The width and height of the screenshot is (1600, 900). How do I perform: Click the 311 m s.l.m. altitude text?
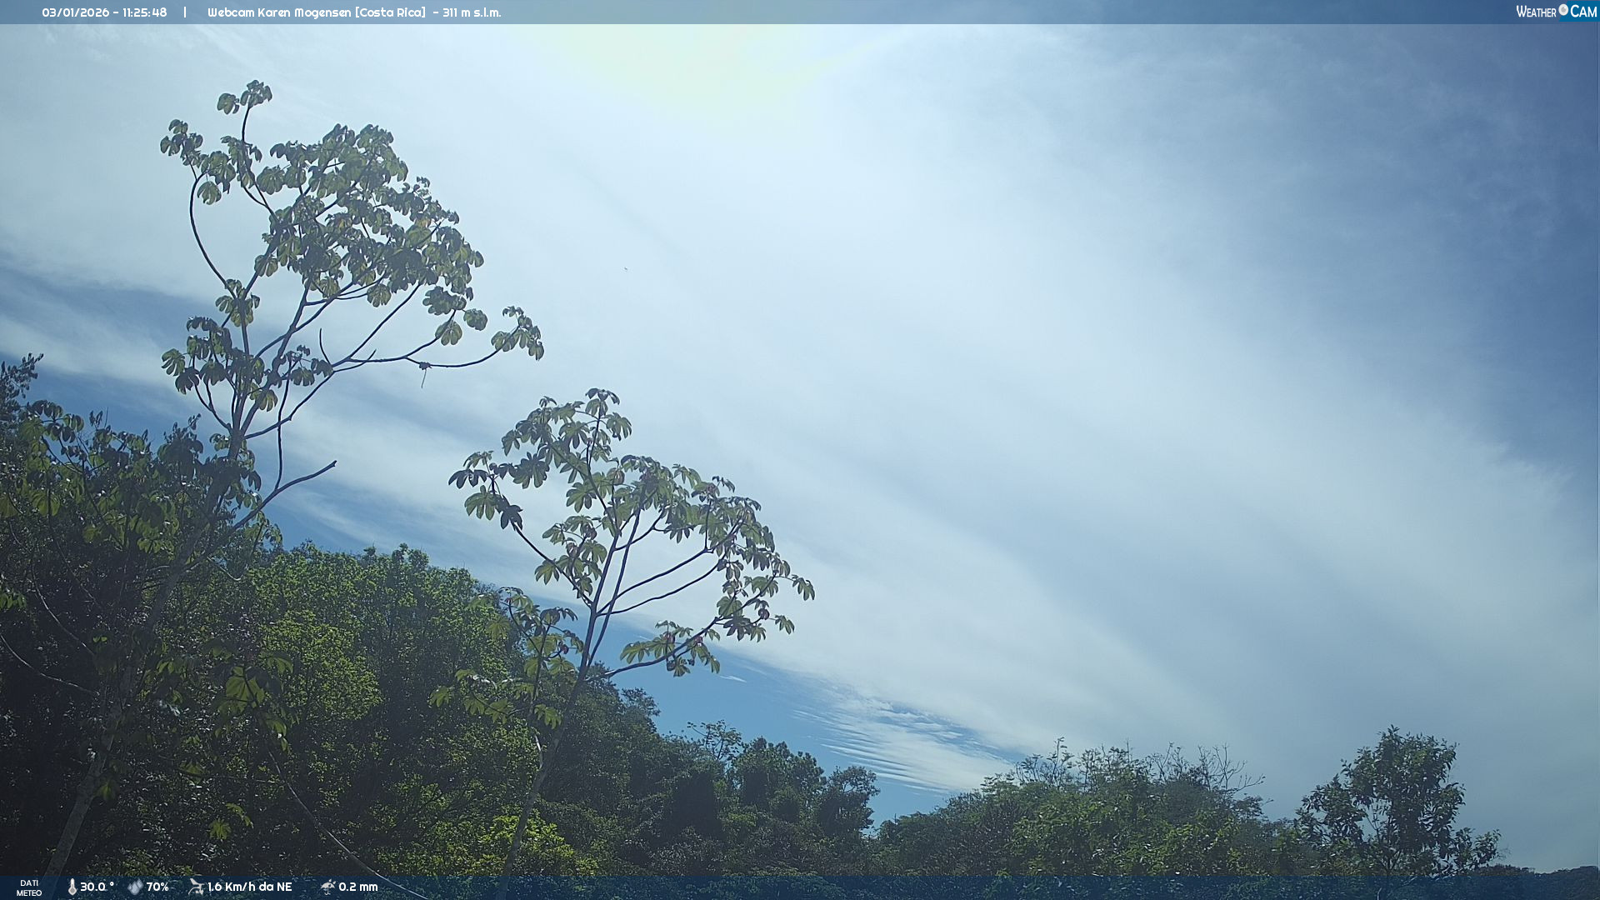(x=472, y=12)
